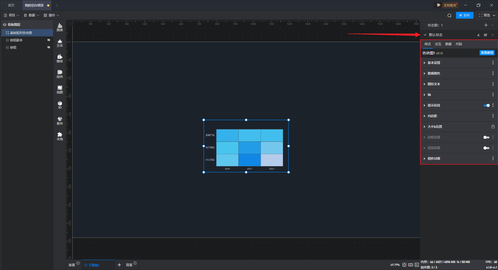Open the 3D components panel

[x=60, y=105]
